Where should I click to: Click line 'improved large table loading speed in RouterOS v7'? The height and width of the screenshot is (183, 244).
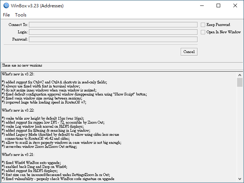(x=44, y=102)
